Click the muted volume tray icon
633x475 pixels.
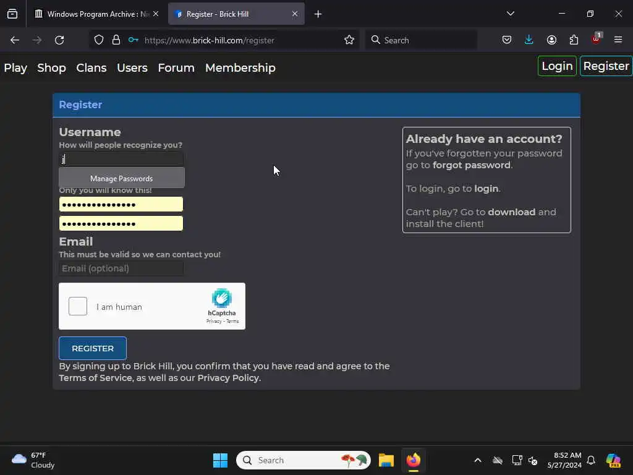(533, 460)
